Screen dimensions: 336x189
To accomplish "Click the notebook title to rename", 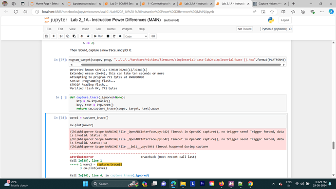I will coord(115,20).
